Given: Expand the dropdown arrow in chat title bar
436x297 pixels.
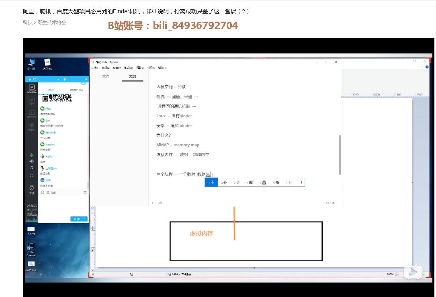Looking at the screenshot, I should coord(58,79).
